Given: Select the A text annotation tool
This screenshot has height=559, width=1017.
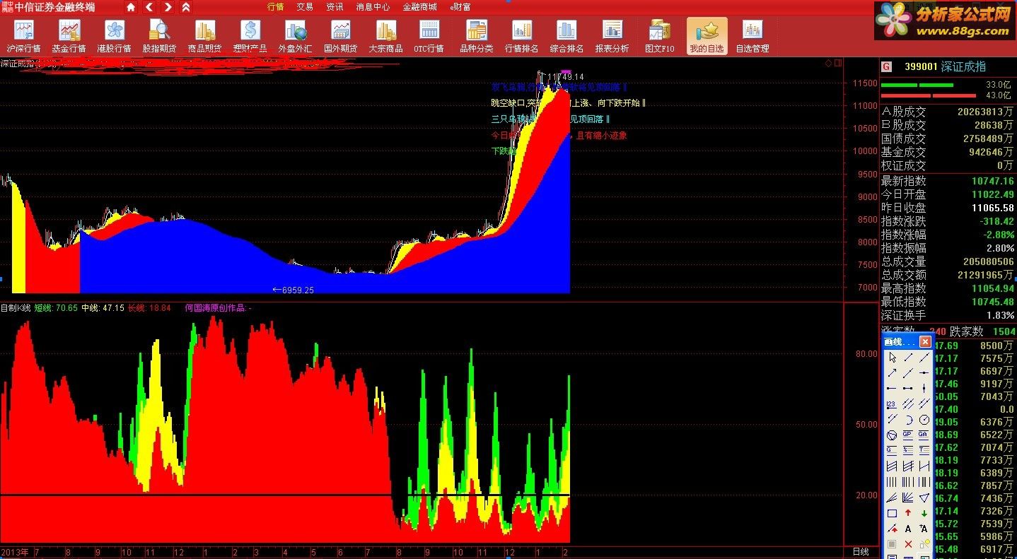Looking at the screenshot, I should point(908,529).
